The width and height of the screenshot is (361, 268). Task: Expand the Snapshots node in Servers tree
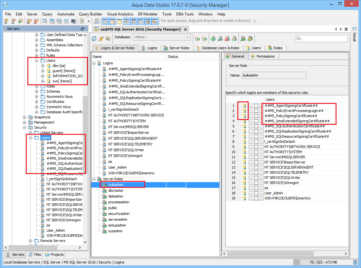pos(24,117)
